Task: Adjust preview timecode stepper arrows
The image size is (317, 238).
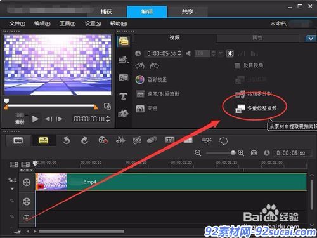Action: pyautogui.click(x=108, y=119)
